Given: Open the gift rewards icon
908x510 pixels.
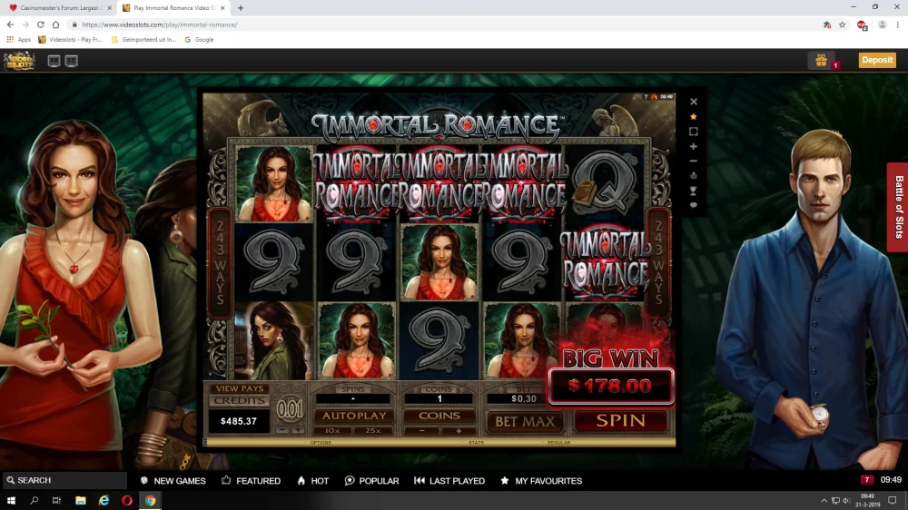Looking at the screenshot, I should click(x=821, y=60).
